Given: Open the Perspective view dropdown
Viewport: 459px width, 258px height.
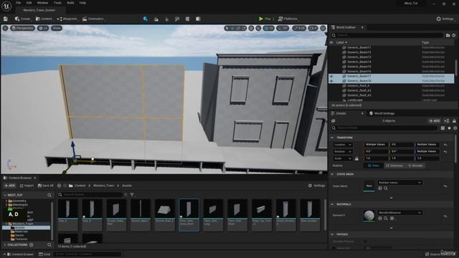Looking at the screenshot, I should tap(22, 28).
